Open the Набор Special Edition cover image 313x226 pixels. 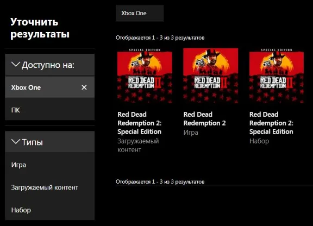(x=277, y=76)
